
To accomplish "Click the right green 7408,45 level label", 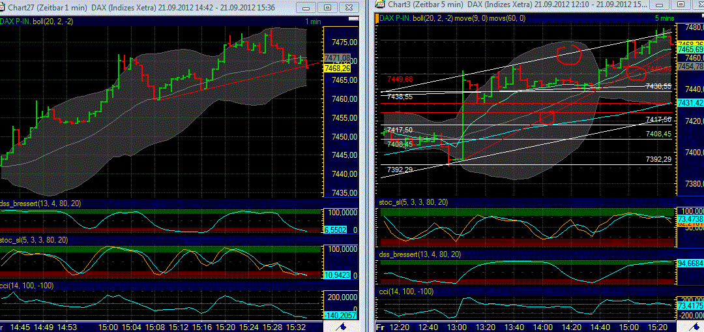I will point(658,134).
